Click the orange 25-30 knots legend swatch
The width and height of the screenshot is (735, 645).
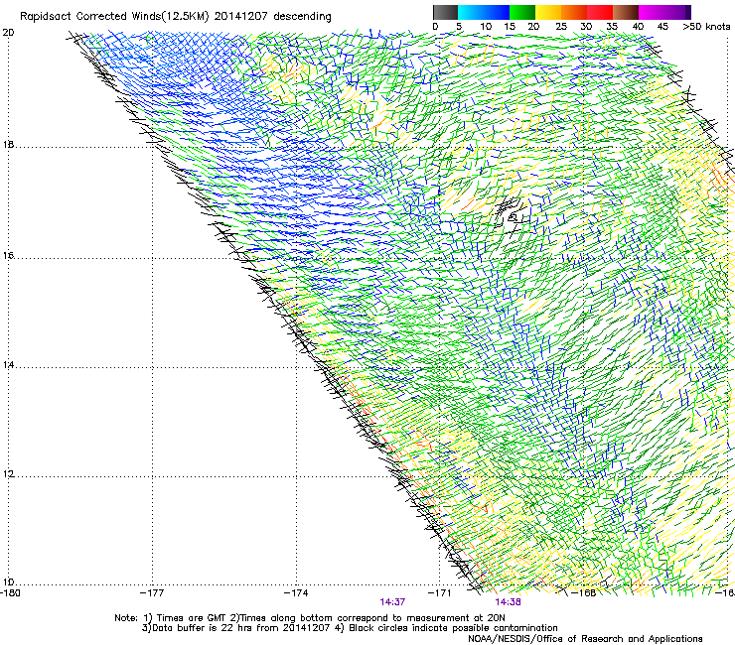click(x=574, y=12)
